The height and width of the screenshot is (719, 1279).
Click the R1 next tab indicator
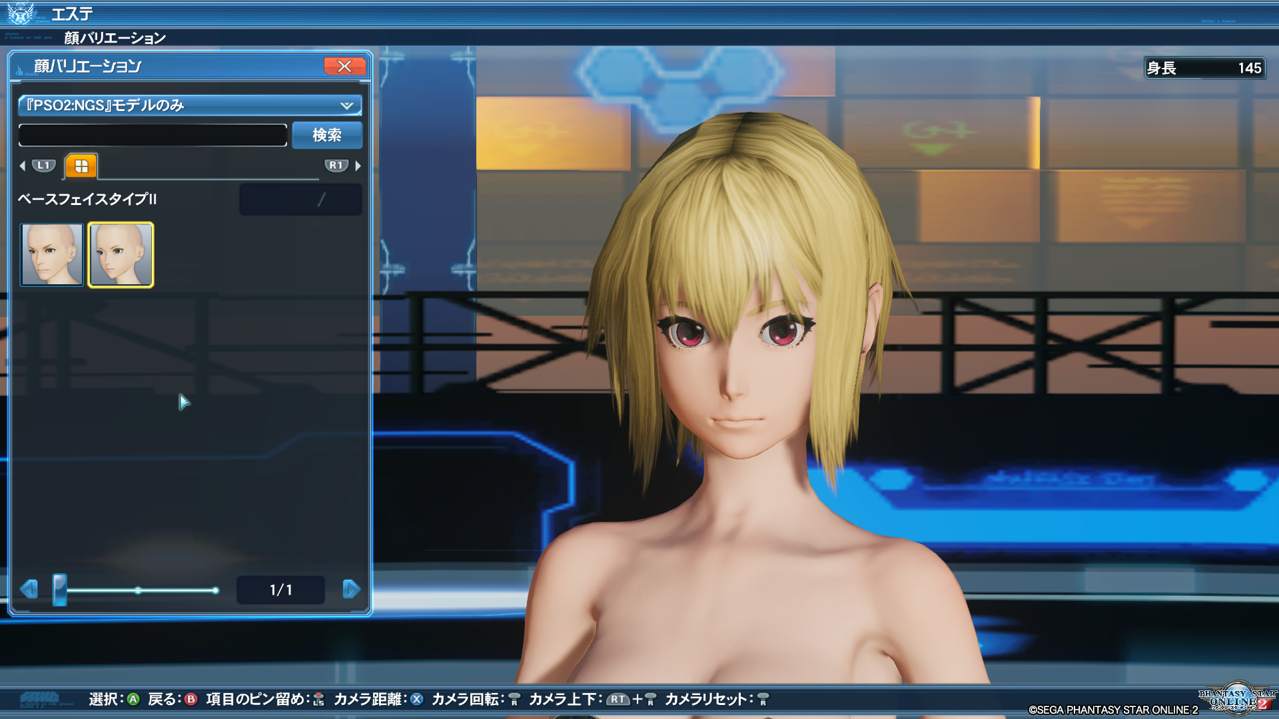pos(336,165)
